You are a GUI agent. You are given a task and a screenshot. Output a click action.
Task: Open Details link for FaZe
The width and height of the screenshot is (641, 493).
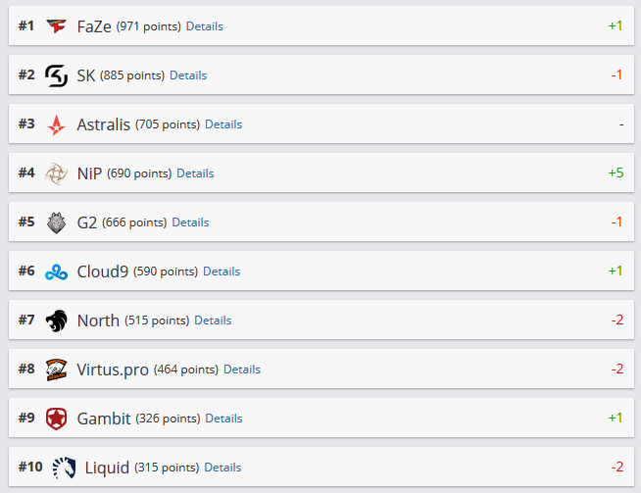(204, 26)
